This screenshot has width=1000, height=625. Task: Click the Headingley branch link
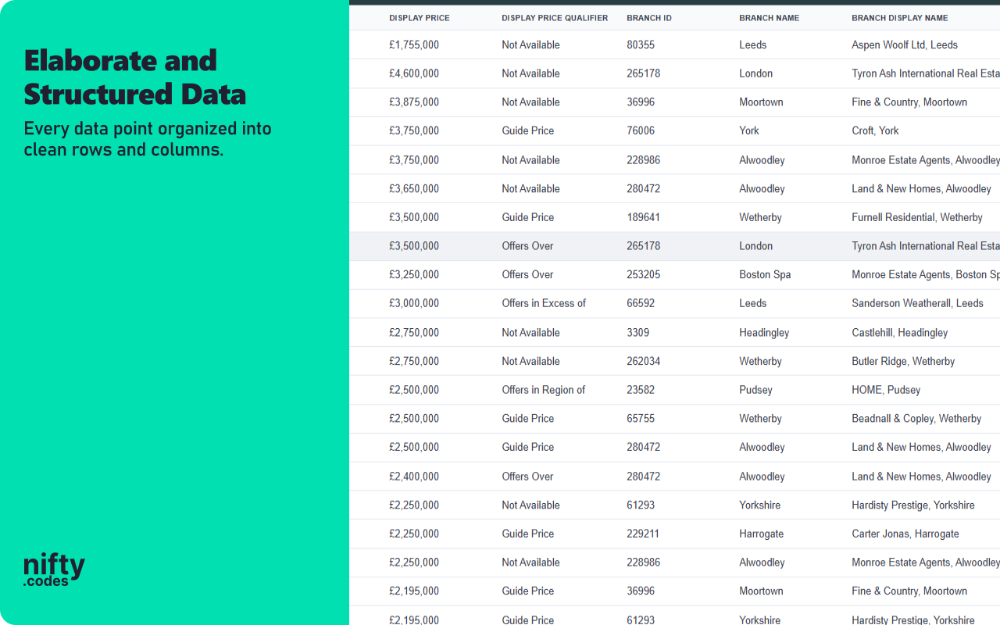pyautogui.click(x=763, y=332)
